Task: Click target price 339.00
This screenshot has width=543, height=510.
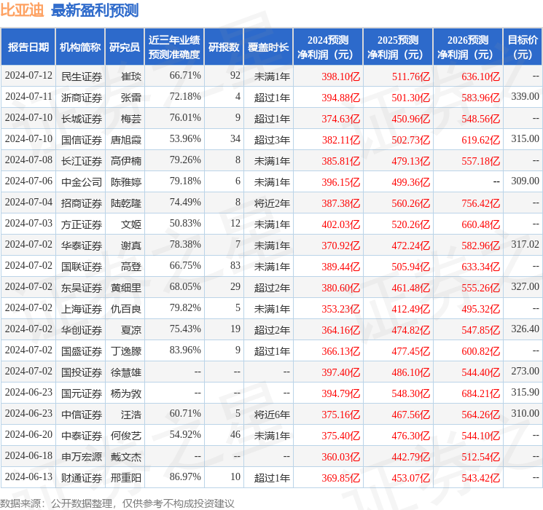Action: [525, 96]
